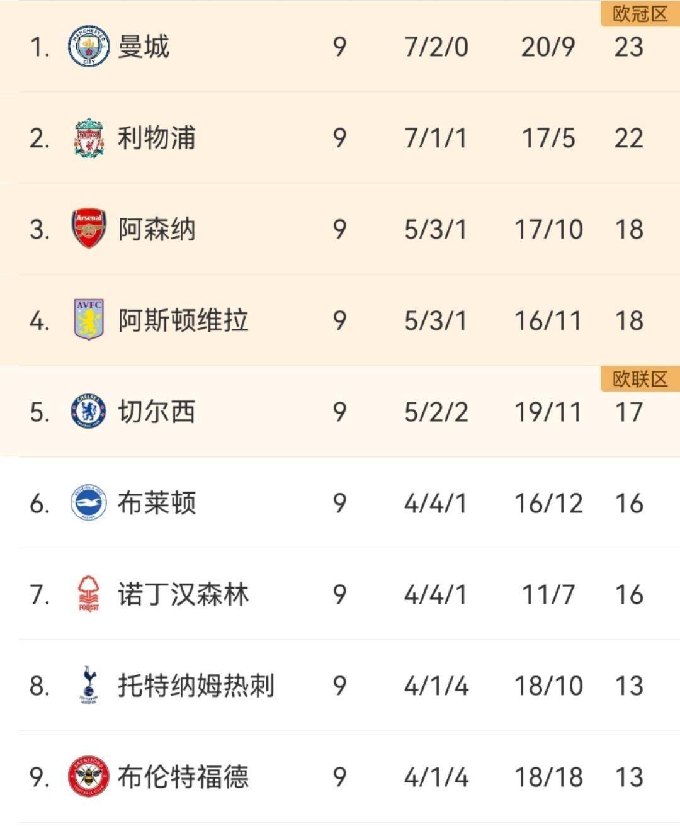Click the Chelsea club logo
Screen dimensions: 680x836
89,411
